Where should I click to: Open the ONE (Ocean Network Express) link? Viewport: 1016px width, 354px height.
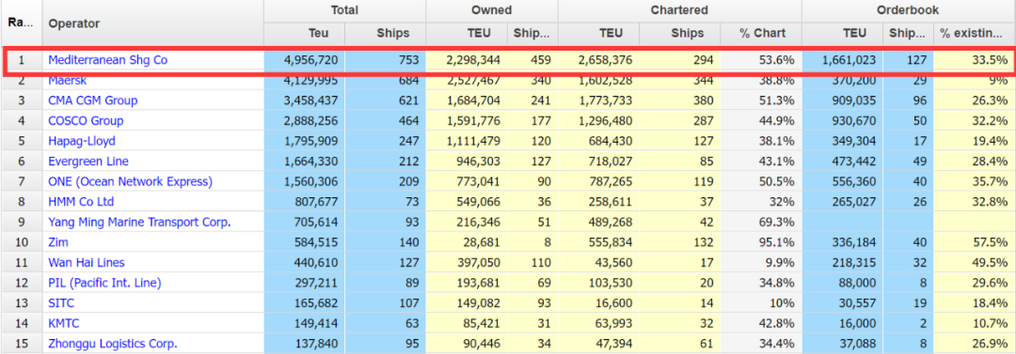tap(130, 182)
